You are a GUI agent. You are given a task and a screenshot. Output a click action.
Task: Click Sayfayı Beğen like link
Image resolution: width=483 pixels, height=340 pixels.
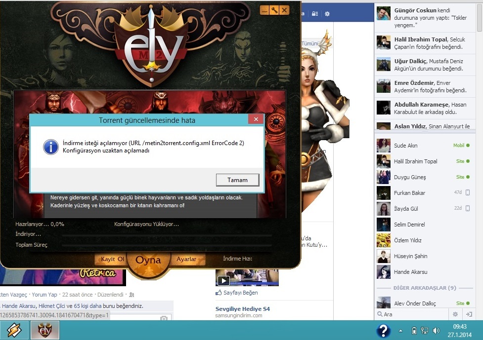(x=241, y=293)
